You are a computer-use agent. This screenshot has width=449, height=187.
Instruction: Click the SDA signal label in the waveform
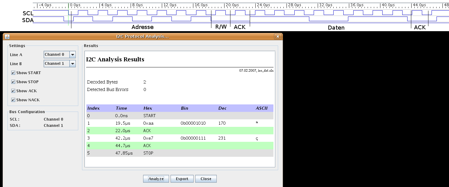click(x=28, y=20)
